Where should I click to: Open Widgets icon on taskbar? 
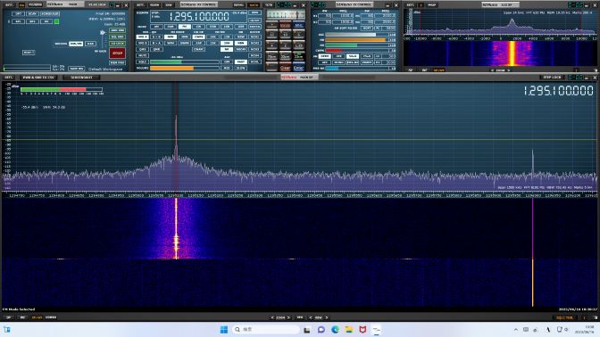click(7, 329)
